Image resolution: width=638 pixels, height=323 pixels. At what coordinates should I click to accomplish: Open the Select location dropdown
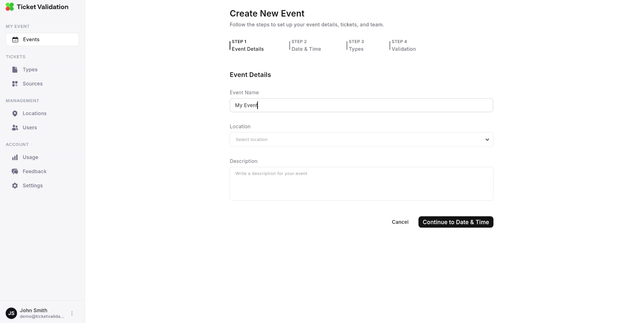click(361, 140)
